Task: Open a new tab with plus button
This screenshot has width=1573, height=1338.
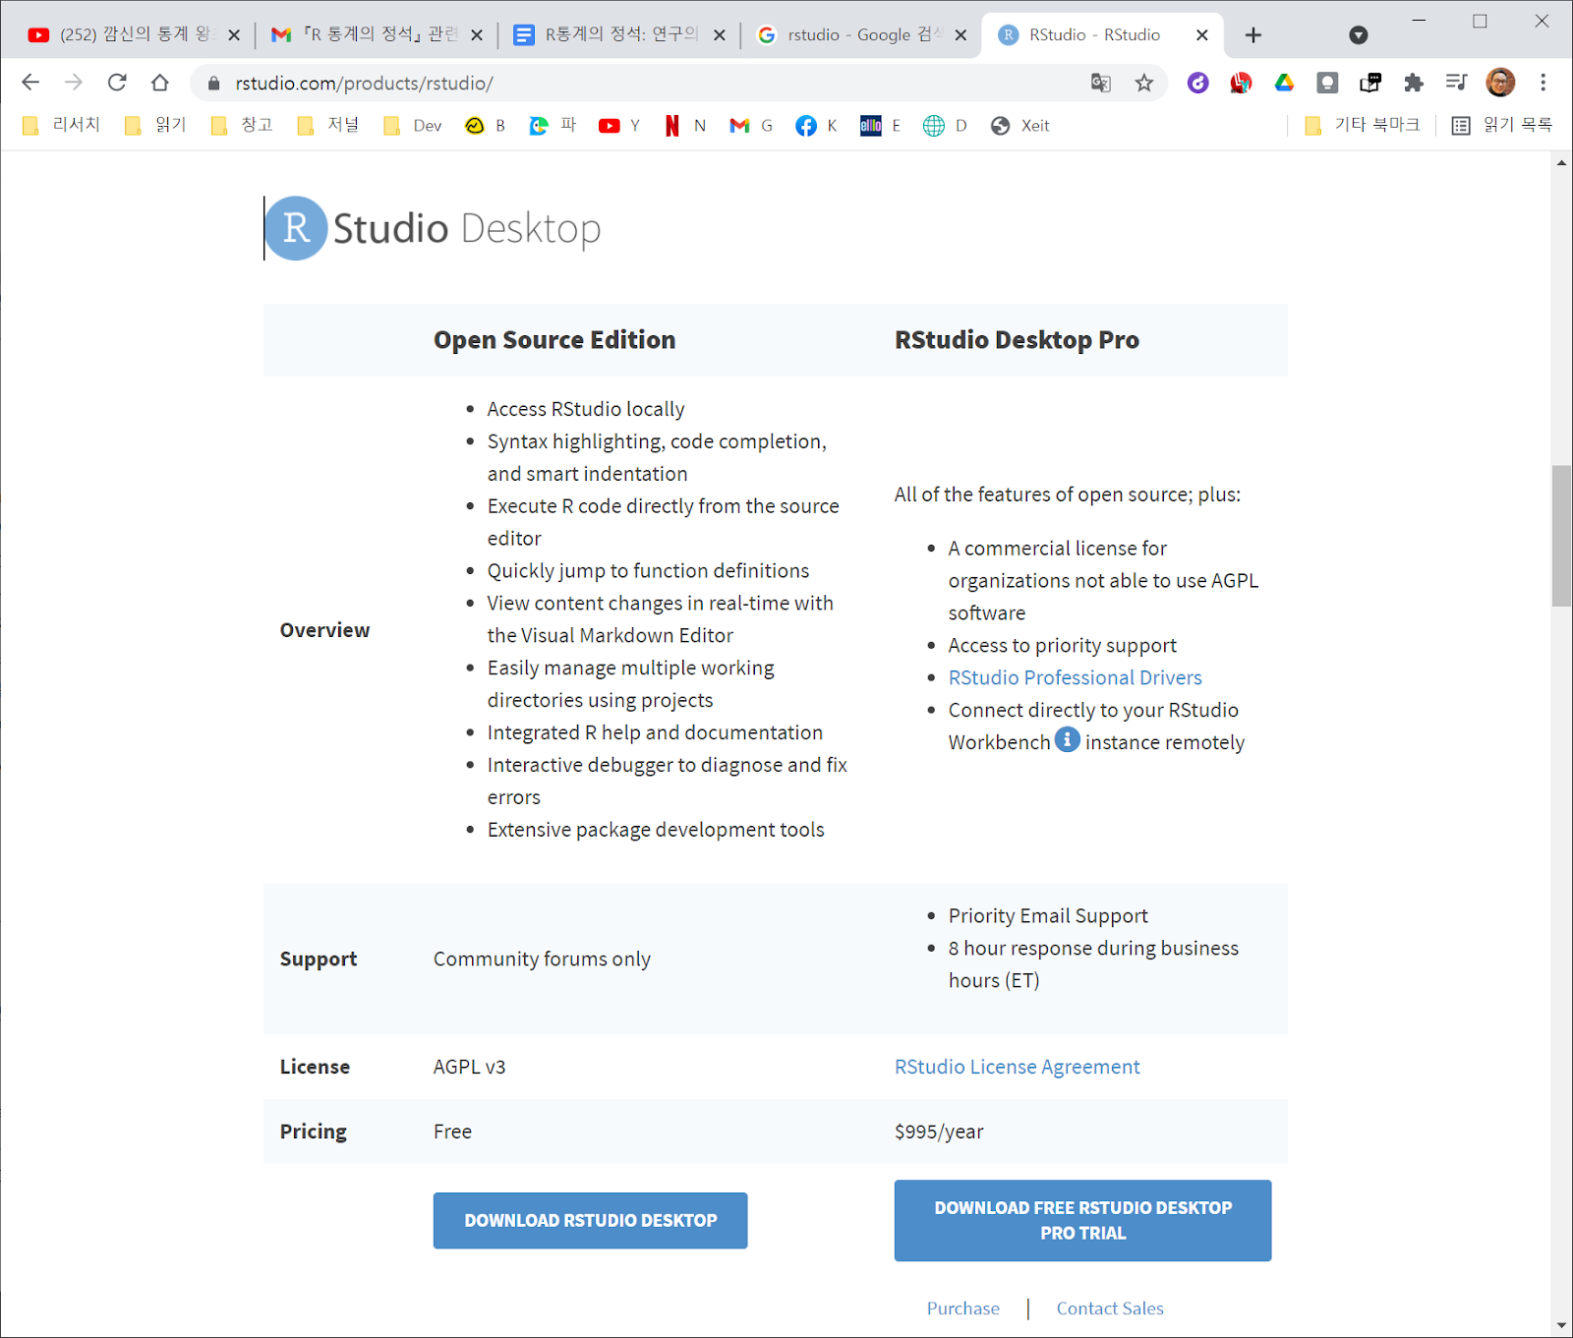Action: (x=1253, y=35)
